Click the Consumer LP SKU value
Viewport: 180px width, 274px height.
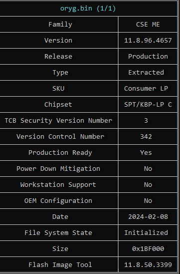(x=146, y=89)
